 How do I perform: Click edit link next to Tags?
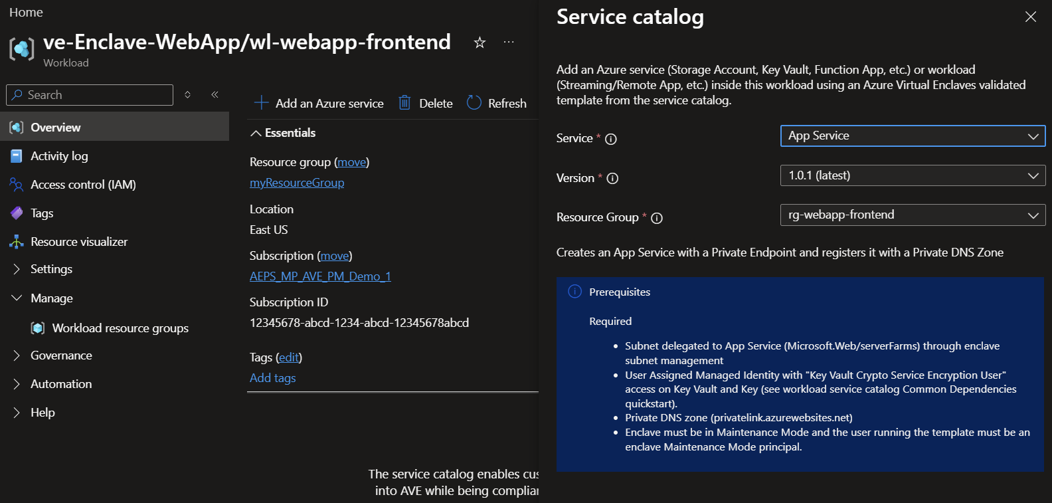(289, 357)
